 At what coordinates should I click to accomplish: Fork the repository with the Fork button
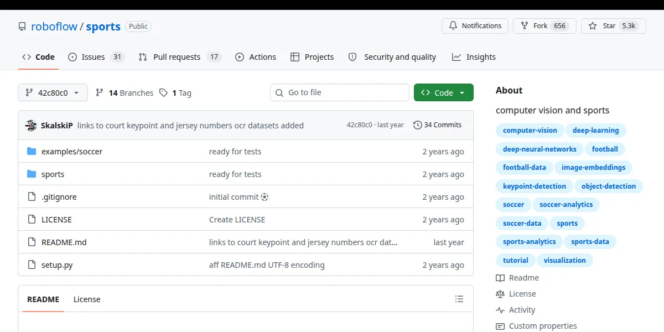click(544, 26)
